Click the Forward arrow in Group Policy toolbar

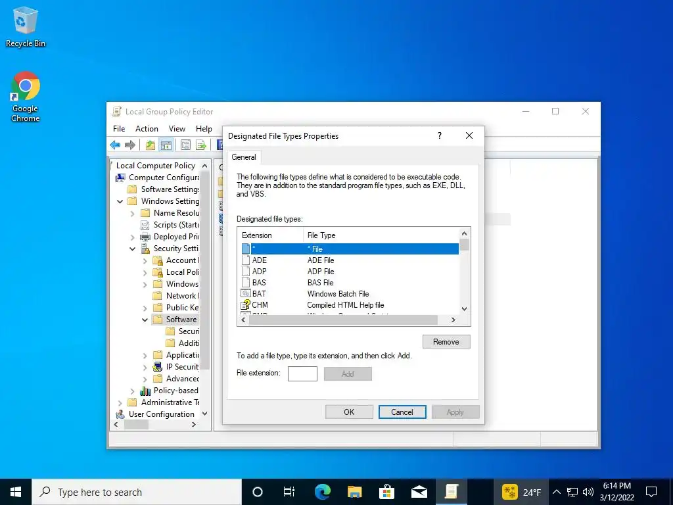point(130,145)
